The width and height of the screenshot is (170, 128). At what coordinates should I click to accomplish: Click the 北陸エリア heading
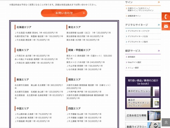coord(23,50)
